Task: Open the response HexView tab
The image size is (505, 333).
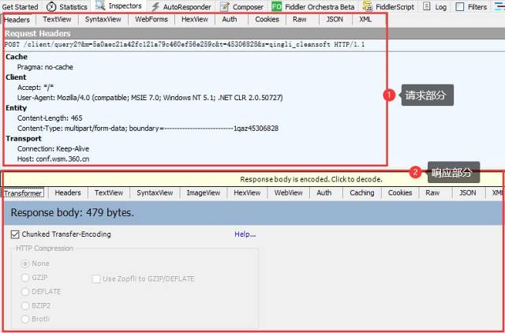Action: click(247, 193)
